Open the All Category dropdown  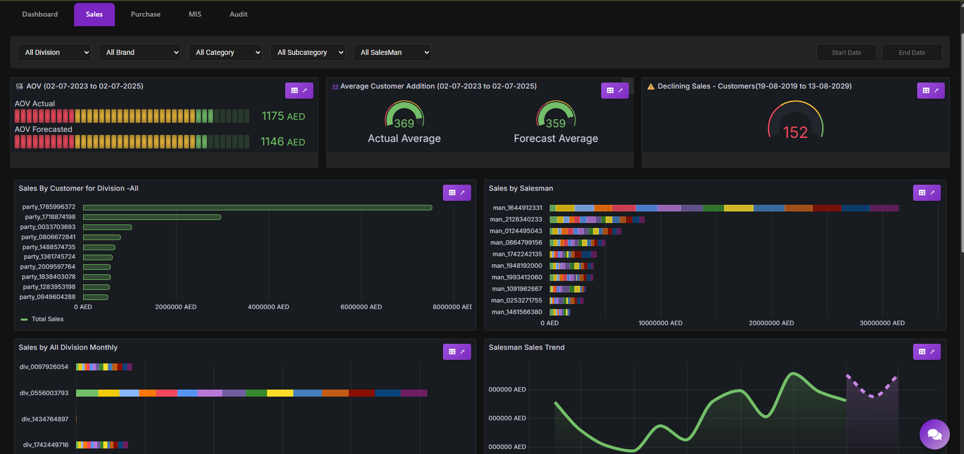[225, 52]
